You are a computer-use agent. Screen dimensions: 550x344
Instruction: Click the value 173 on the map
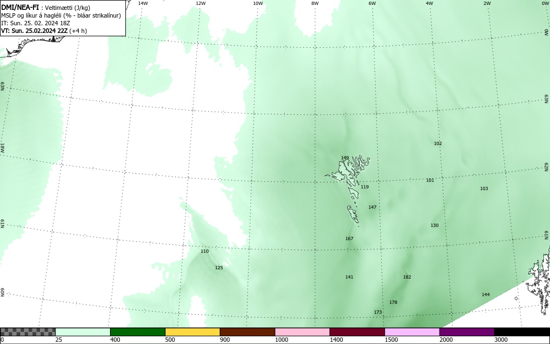coord(378,312)
